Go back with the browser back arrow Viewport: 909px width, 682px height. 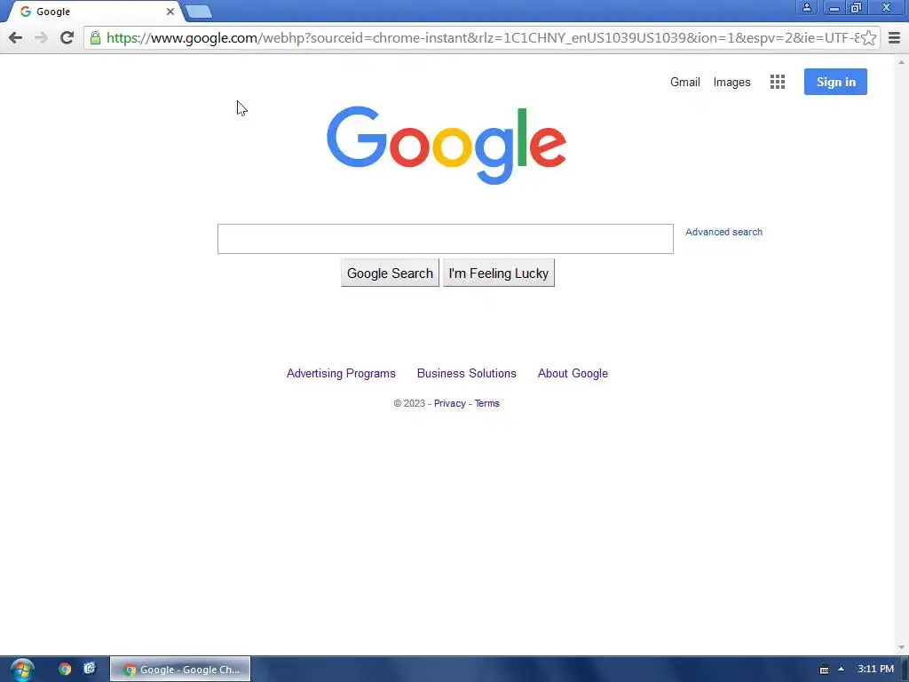click(16, 38)
